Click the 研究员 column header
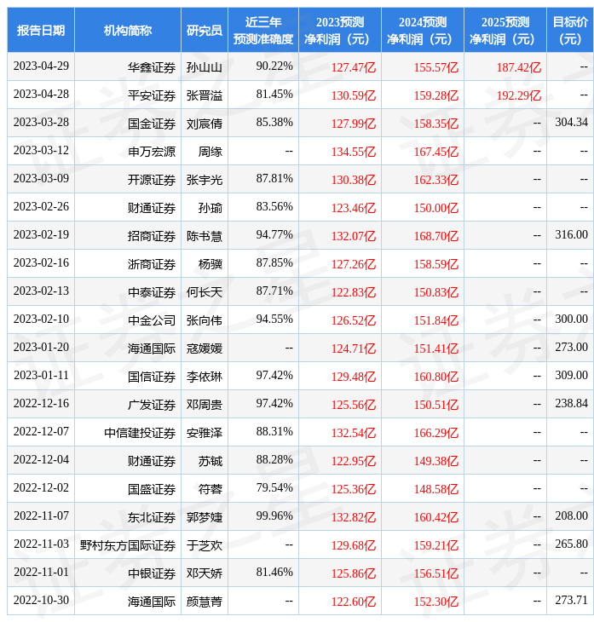This screenshot has width=594, height=622. coord(205,31)
